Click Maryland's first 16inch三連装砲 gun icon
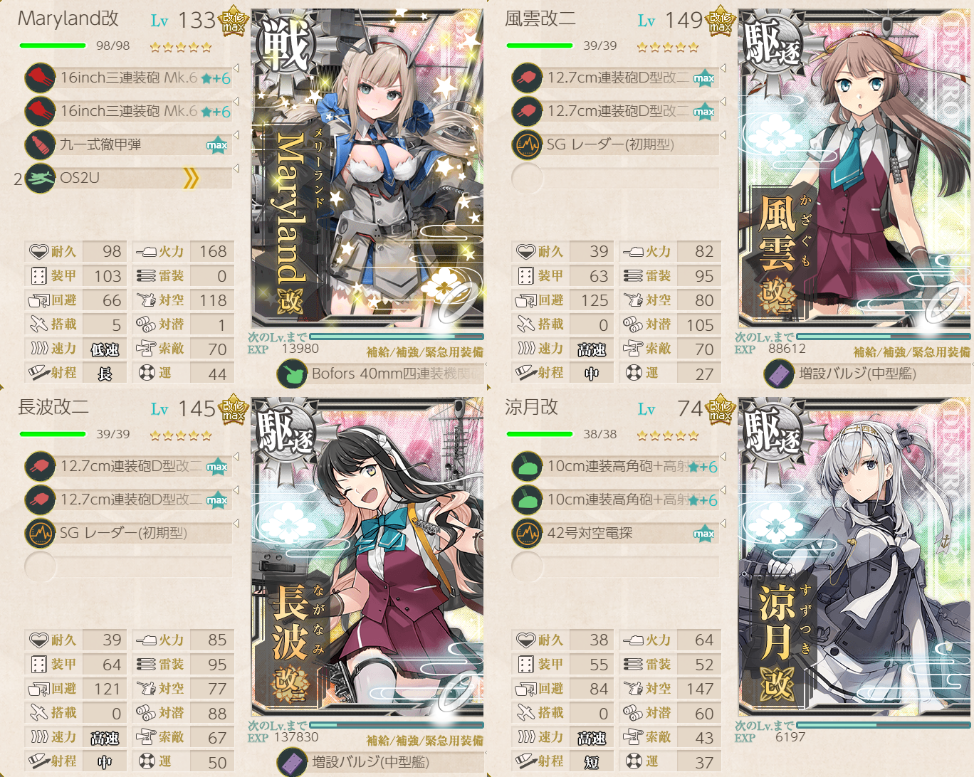974x777 pixels. pos(40,78)
